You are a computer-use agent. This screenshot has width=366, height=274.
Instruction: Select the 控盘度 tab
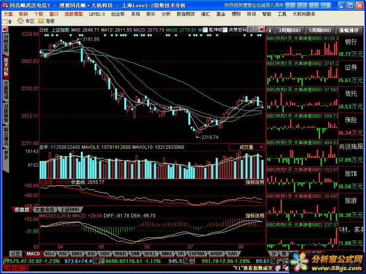pos(22,209)
